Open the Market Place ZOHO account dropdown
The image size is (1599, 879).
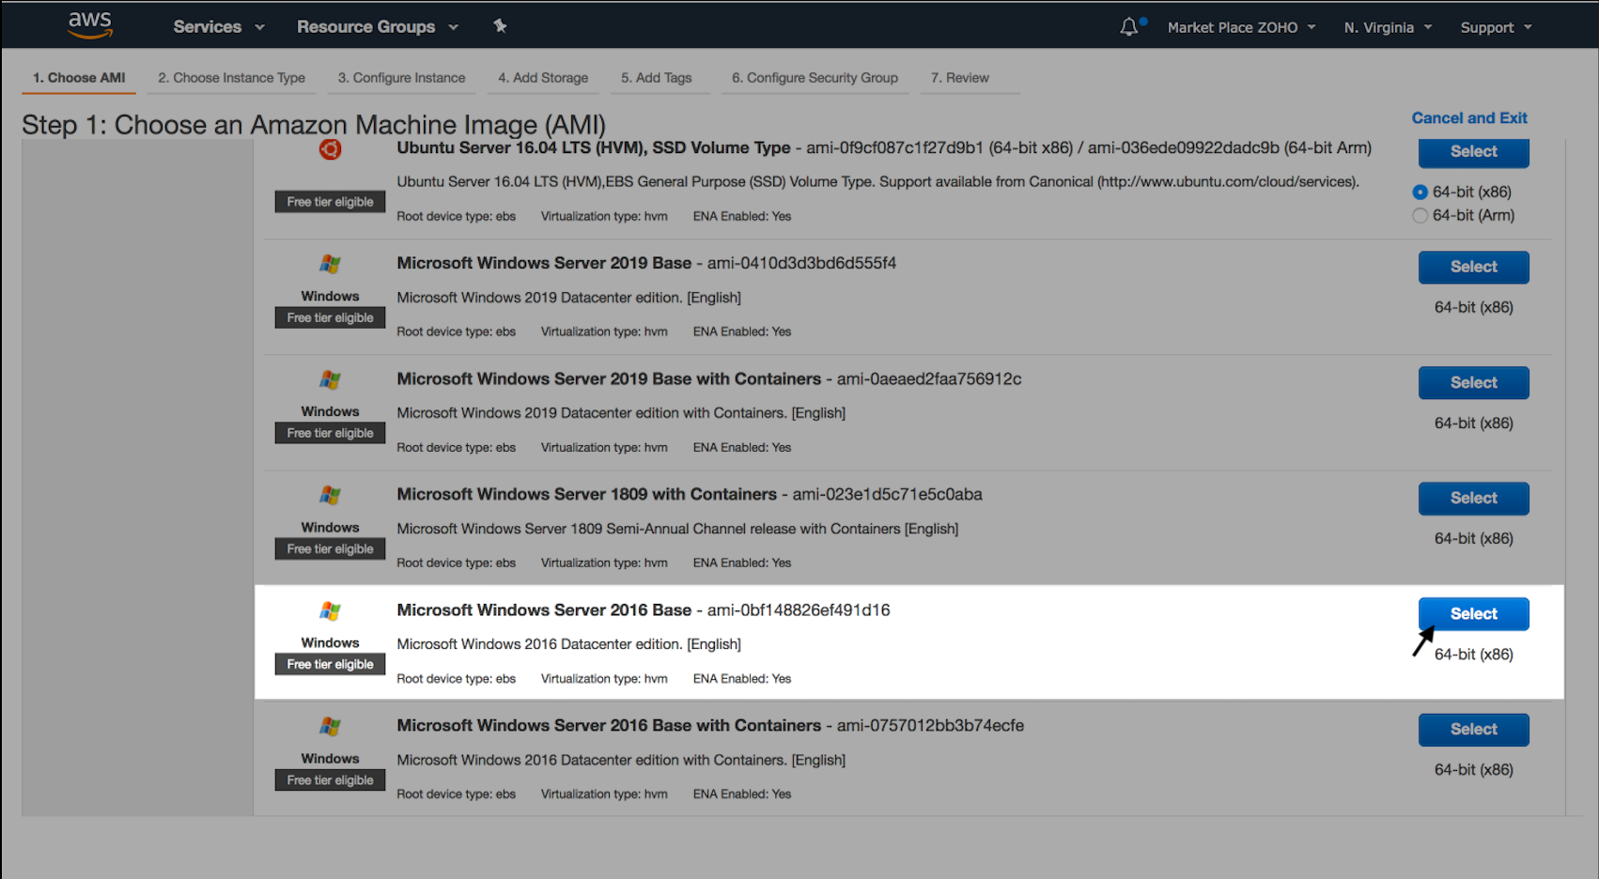[x=1241, y=27]
